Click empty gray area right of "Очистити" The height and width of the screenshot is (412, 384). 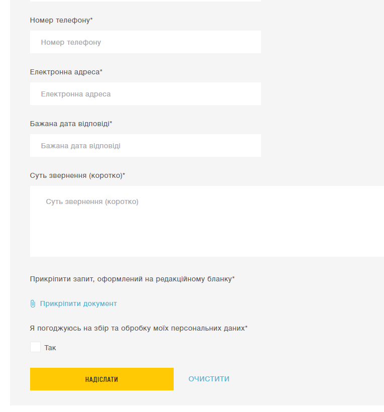click(x=301, y=379)
